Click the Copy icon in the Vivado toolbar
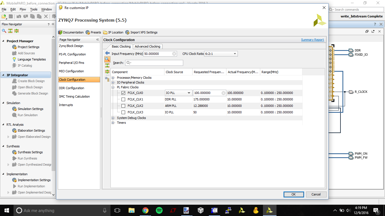The image size is (385, 216). (x=32, y=17)
